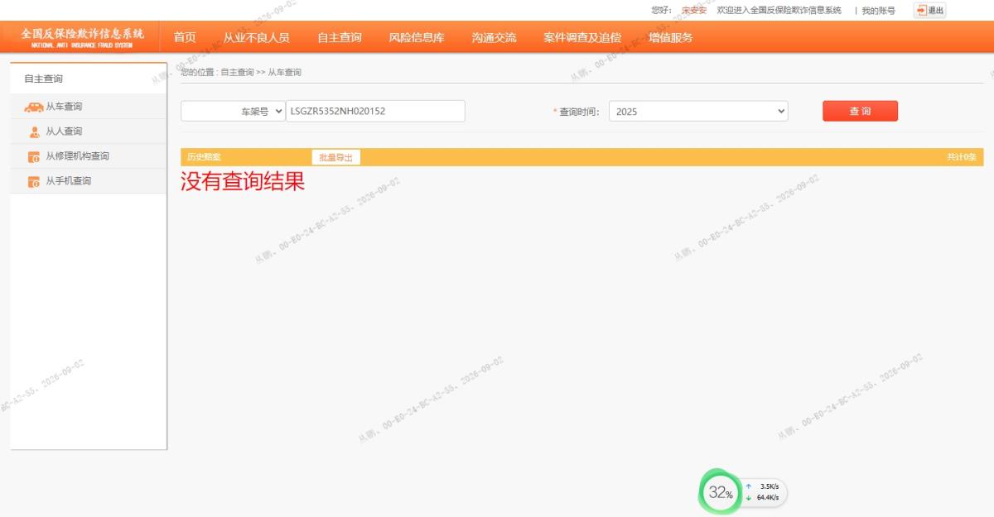Open the 我的账号 link
Image resolution: width=994 pixels, height=517 pixels.
[878, 10]
